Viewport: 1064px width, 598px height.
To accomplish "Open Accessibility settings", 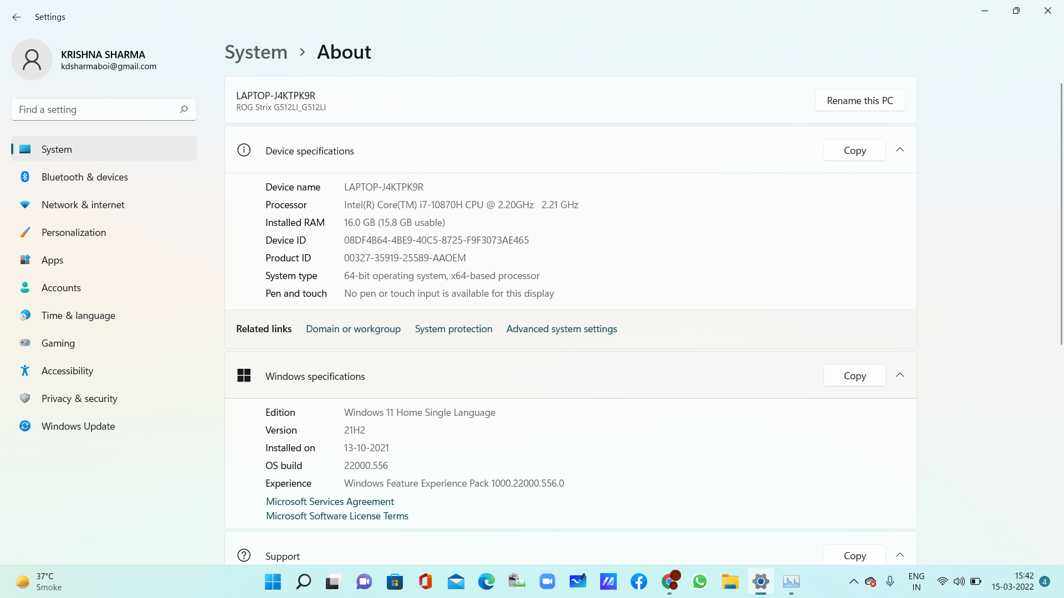I will point(67,371).
